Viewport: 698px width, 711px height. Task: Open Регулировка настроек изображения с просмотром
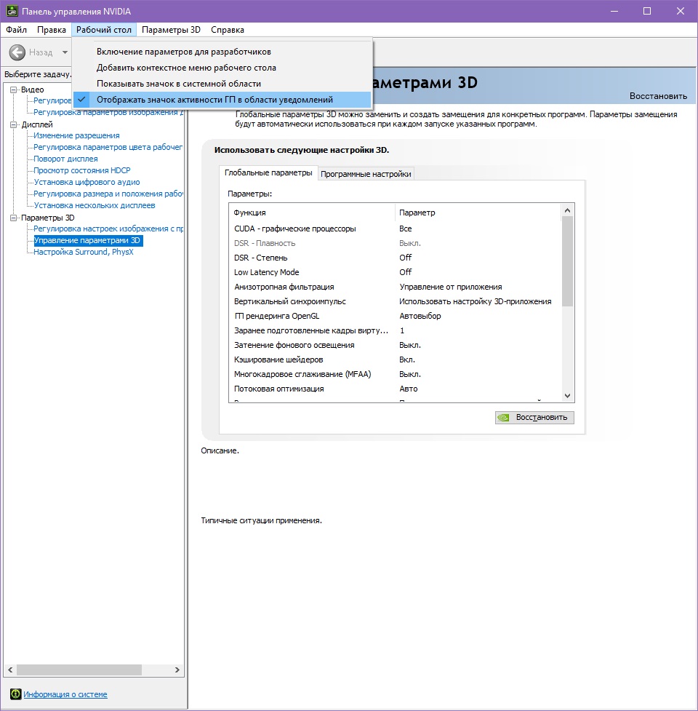click(108, 229)
